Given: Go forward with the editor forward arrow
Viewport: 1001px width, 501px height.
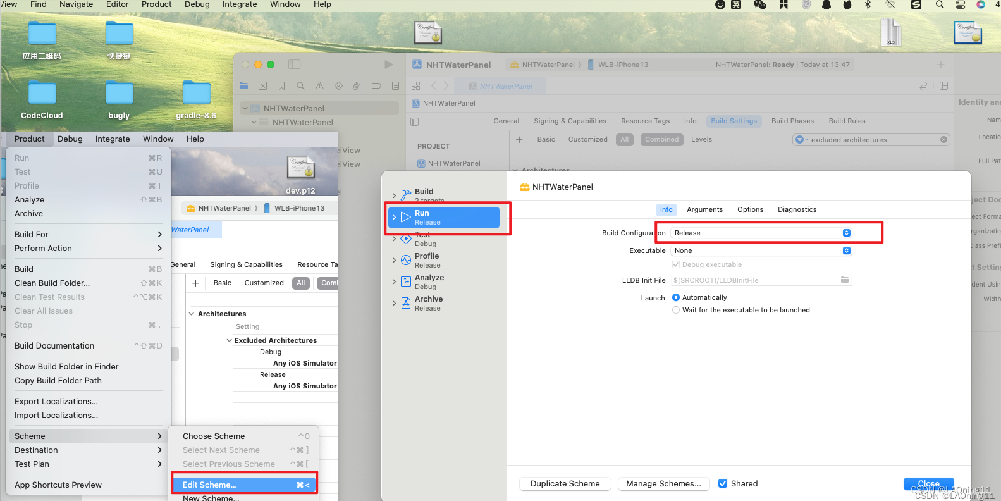Looking at the screenshot, I should pyautogui.click(x=446, y=85).
